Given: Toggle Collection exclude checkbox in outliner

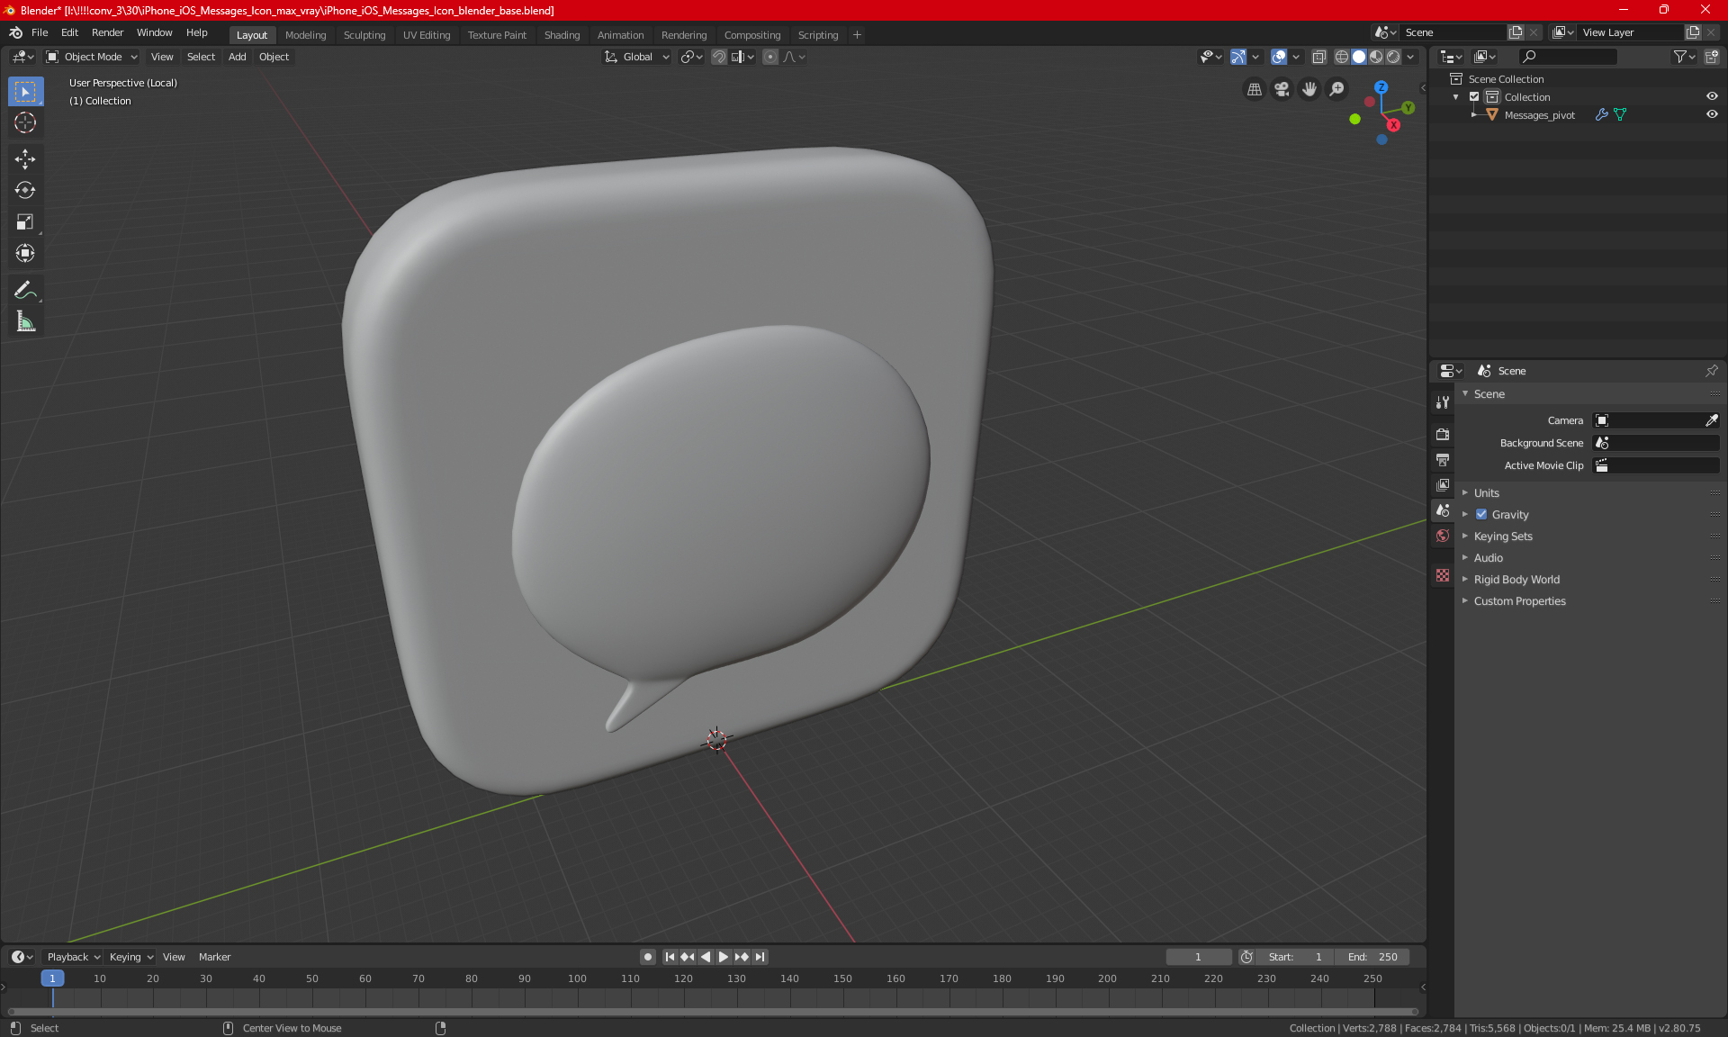Looking at the screenshot, I should point(1474,97).
